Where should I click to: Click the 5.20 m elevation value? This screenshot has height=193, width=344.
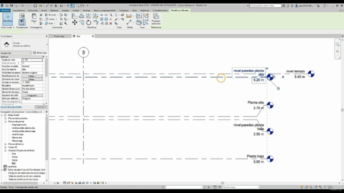pyautogui.click(x=259, y=80)
